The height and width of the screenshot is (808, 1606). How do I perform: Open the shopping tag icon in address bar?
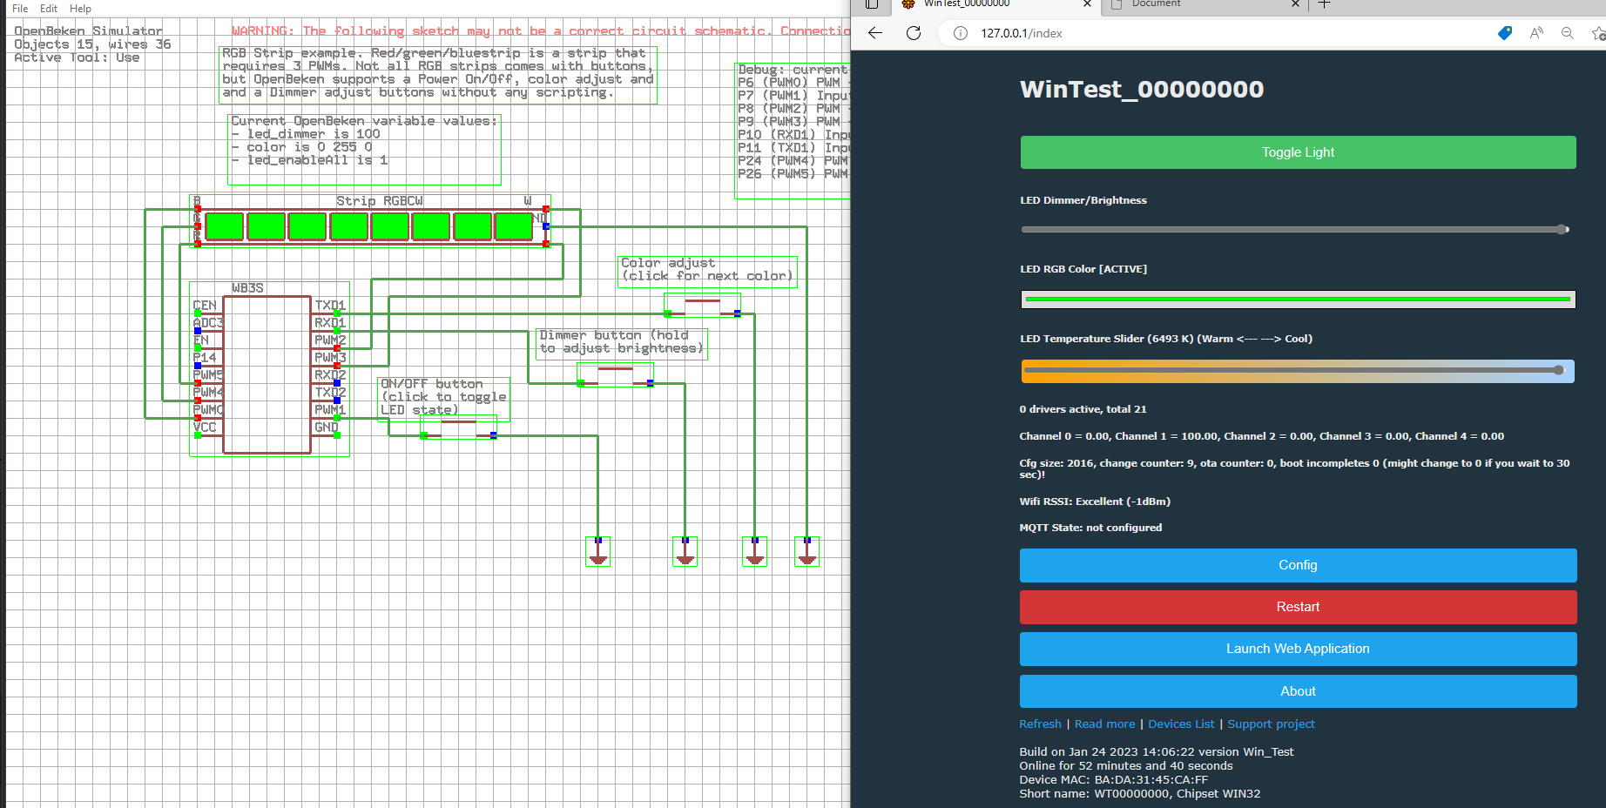click(1504, 33)
